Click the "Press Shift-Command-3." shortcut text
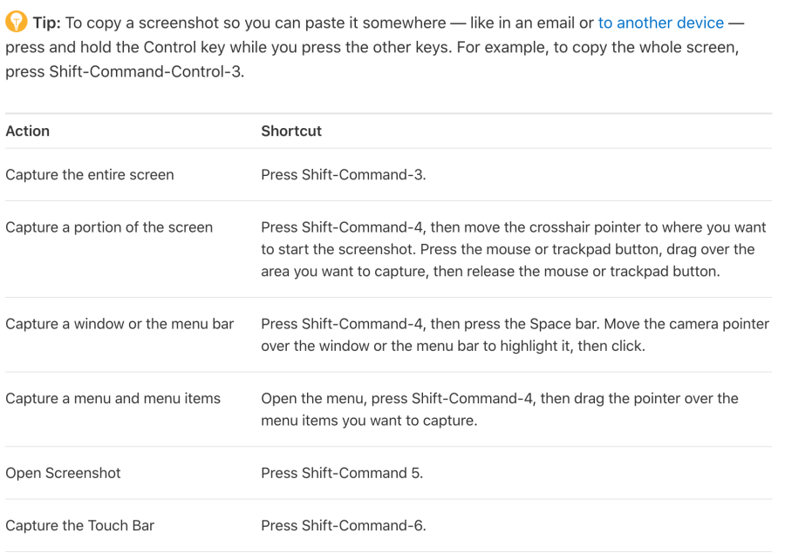 [x=344, y=174]
